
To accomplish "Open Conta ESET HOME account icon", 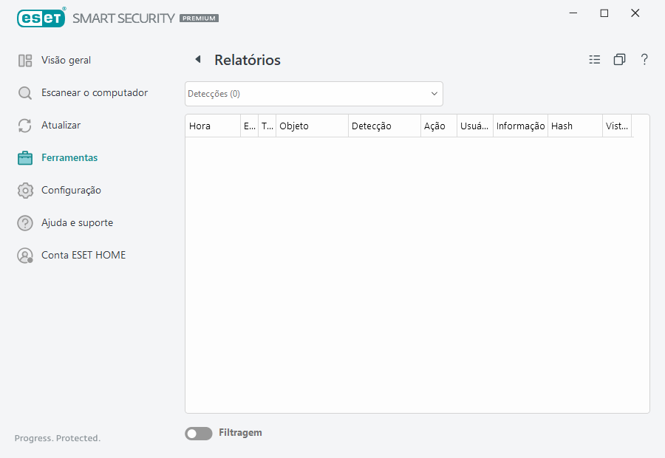I will [24, 255].
